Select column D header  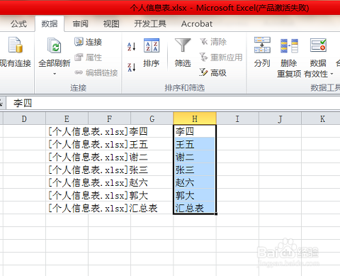point(24,118)
